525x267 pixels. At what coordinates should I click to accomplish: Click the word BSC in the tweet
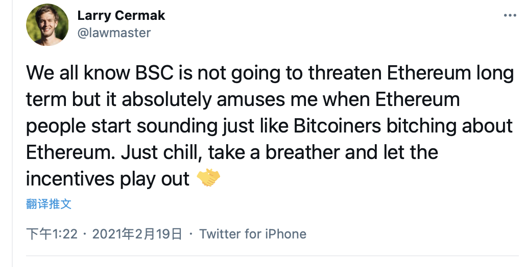(155, 72)
